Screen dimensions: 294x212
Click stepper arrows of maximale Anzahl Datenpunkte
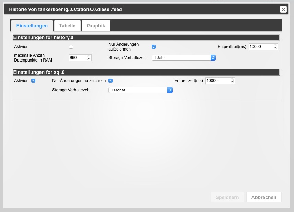click(89, 58)
